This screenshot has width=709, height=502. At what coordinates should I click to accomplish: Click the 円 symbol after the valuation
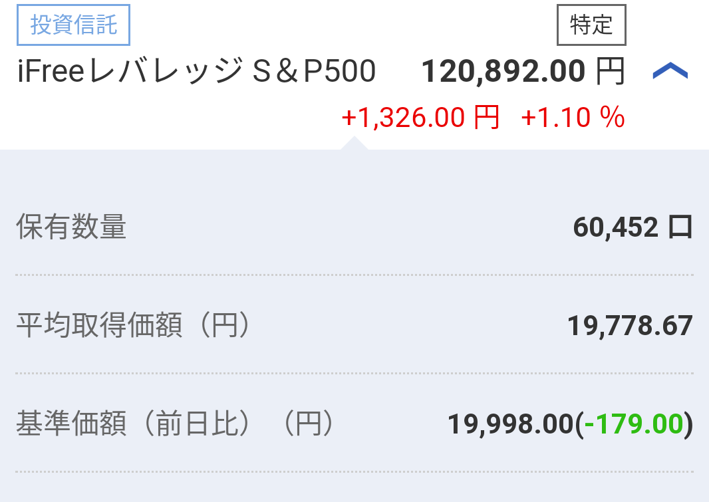611,71
